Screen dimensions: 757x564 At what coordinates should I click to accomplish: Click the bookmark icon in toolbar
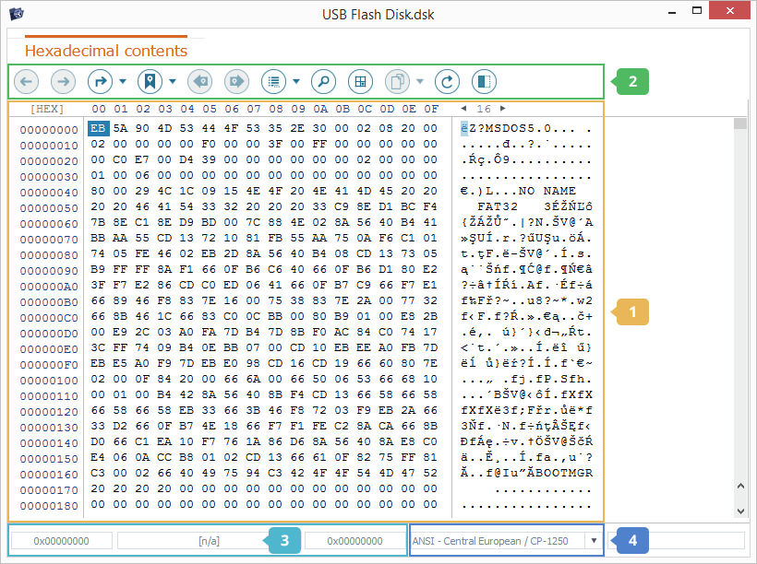coord(150,81)
